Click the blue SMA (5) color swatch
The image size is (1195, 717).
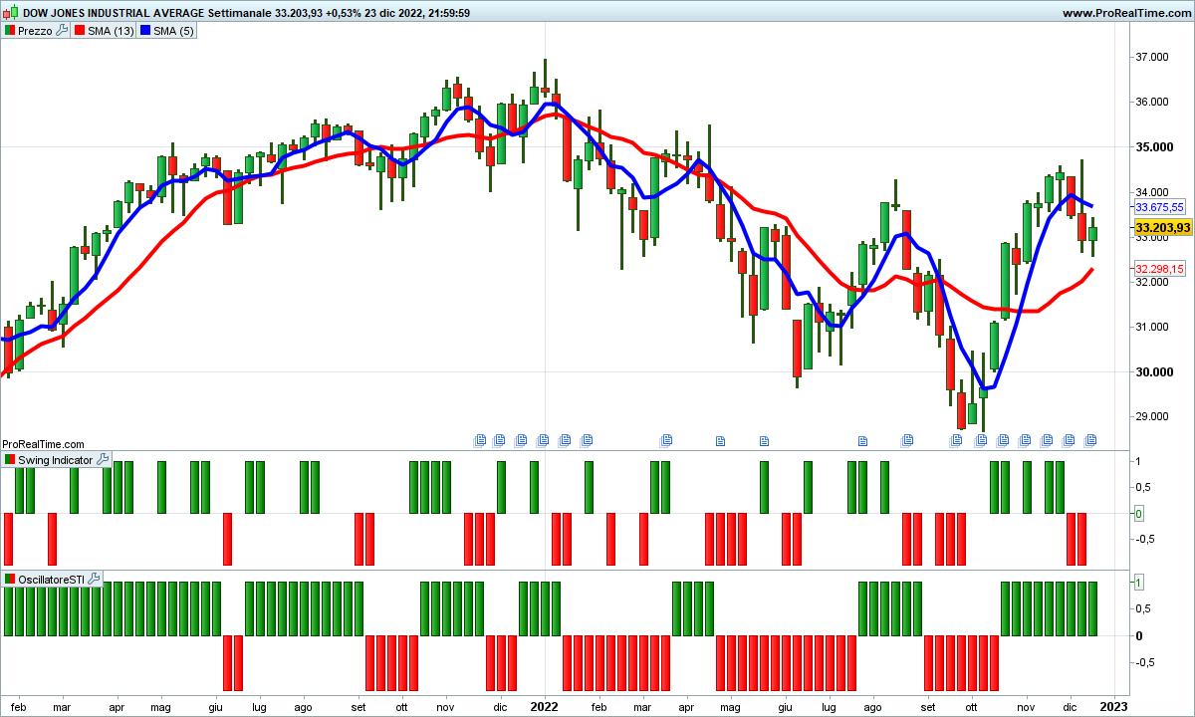pyautogui.click(x=144, y=31)
